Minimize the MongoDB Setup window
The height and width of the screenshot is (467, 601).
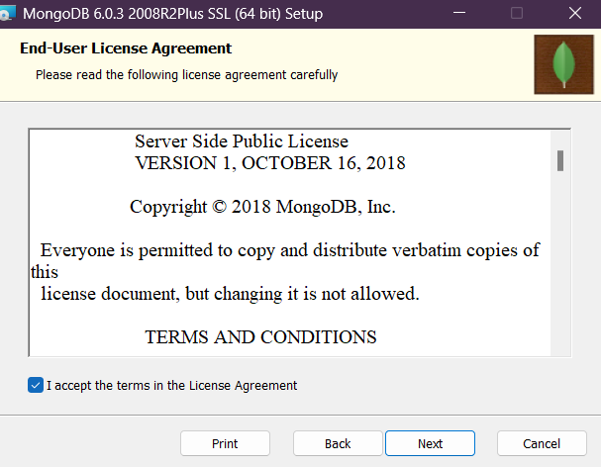coord(459,14)
